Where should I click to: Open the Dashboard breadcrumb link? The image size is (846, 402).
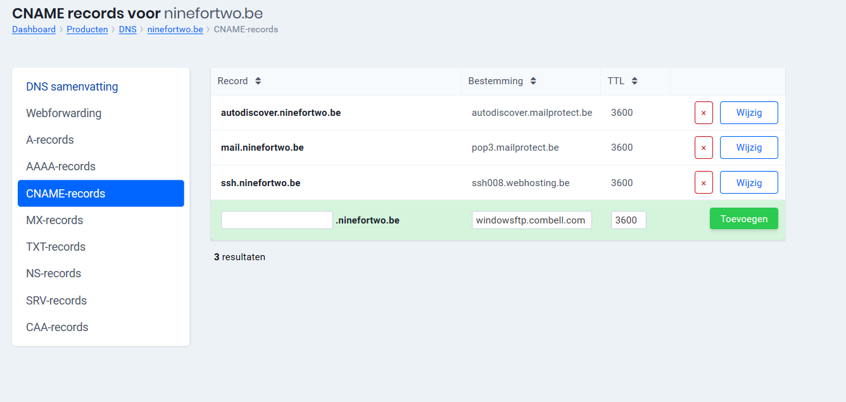[34, 29]
